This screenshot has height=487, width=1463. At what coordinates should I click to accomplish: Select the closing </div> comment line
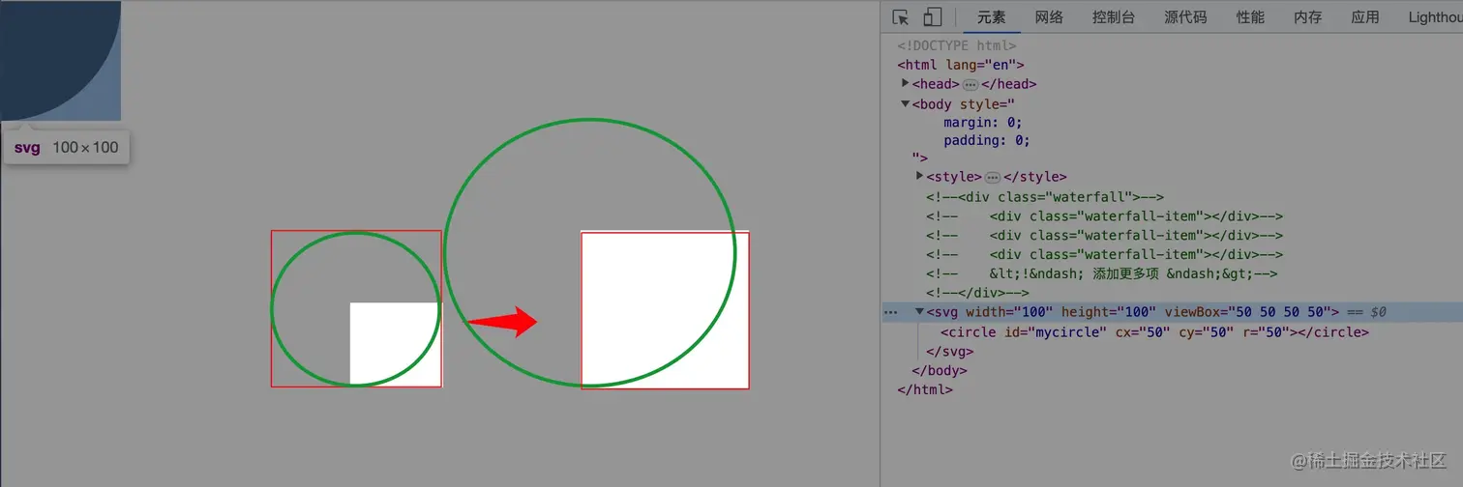point(977,293)
